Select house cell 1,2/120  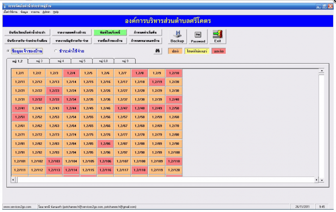point(174,170)
